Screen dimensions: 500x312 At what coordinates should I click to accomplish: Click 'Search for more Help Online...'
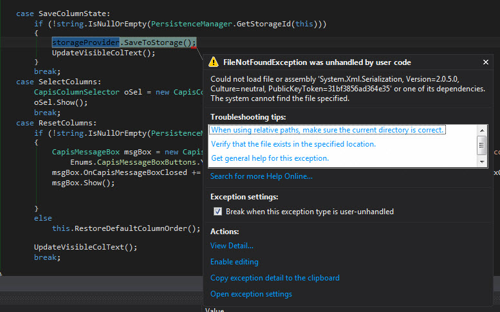coord(261,176)
